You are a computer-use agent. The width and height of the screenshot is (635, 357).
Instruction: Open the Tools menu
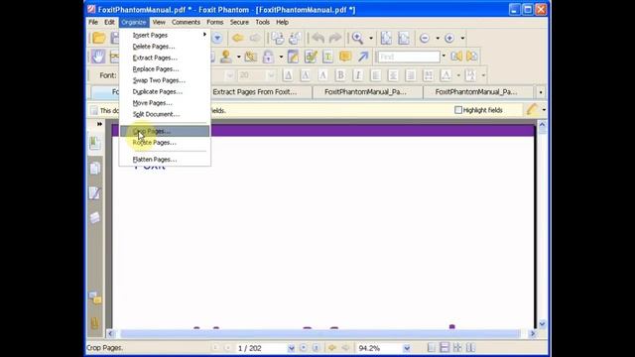[x=262, y=22]
